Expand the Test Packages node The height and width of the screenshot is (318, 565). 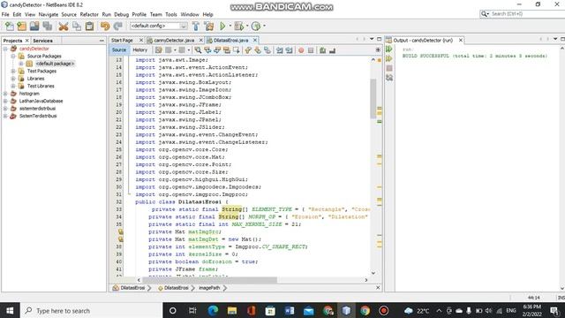13,71
